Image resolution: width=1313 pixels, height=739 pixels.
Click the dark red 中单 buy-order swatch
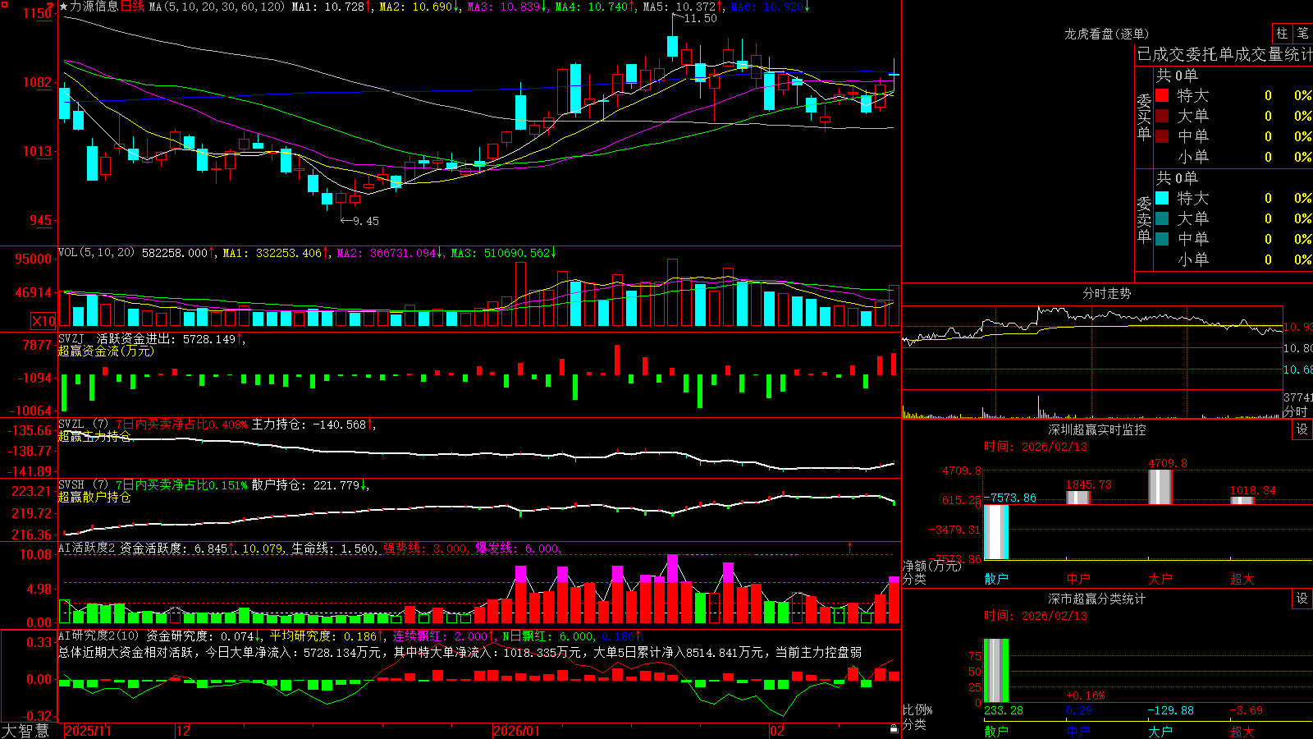pyautogui.click(x=1162, y=136)
